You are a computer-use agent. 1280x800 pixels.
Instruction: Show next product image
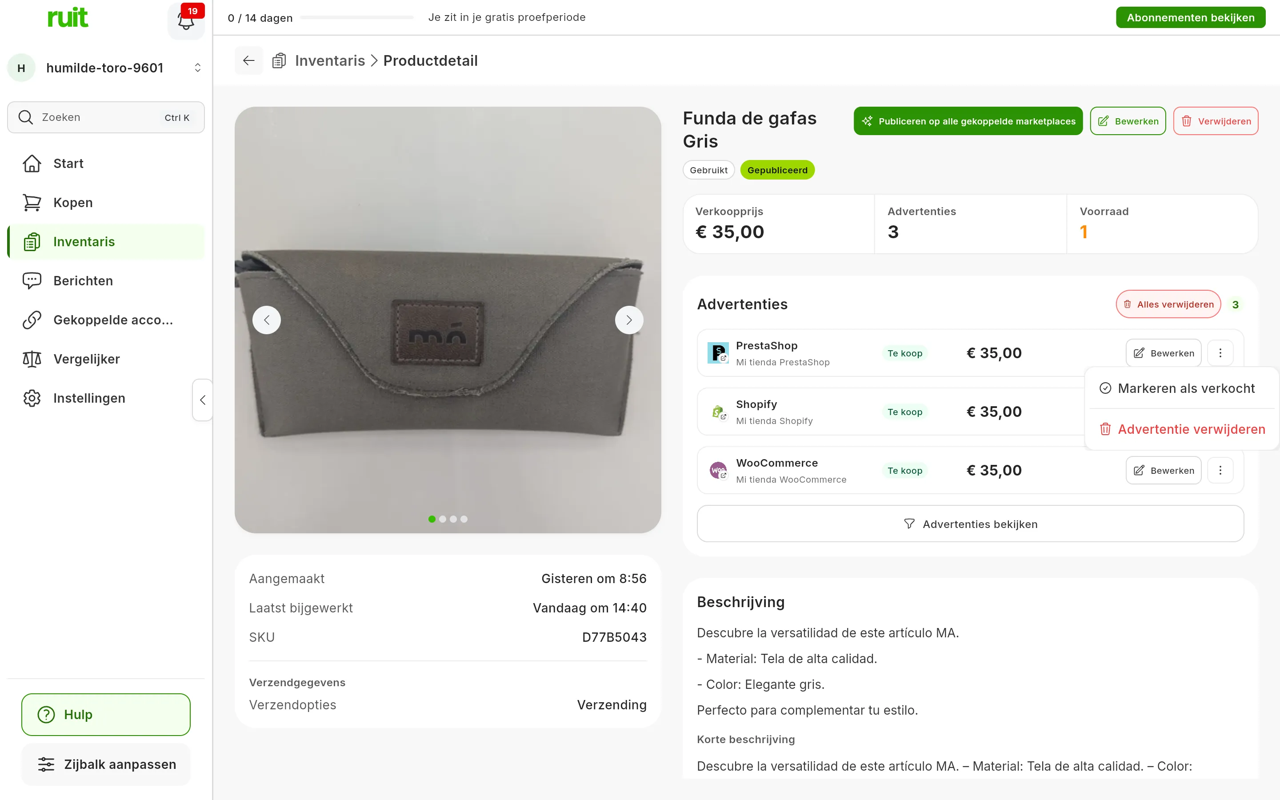click(629, 320)
